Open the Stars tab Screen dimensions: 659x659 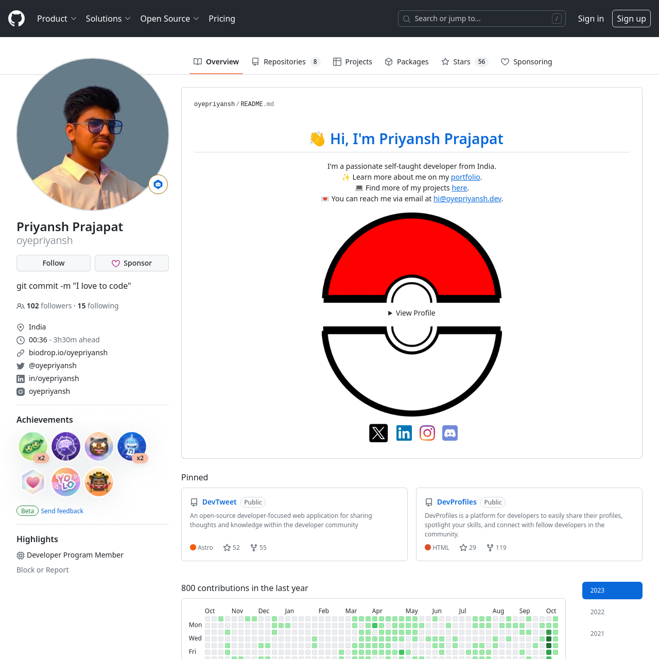pos(461,61)
